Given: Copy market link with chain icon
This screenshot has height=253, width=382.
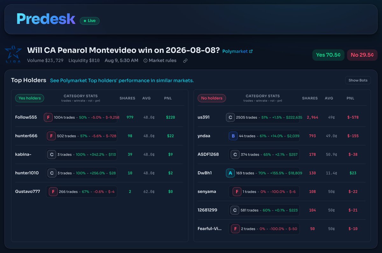Looking at the screenshot, I should point(185,60).
